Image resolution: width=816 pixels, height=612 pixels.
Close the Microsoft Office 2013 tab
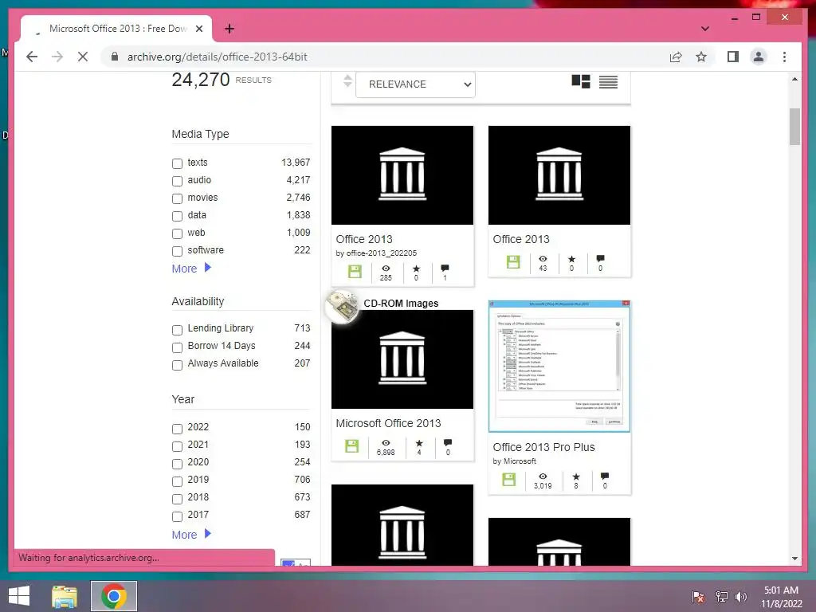(198, 29)
